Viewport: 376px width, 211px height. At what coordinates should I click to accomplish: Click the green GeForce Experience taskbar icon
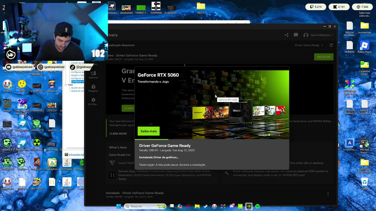(x=240, y=206)
